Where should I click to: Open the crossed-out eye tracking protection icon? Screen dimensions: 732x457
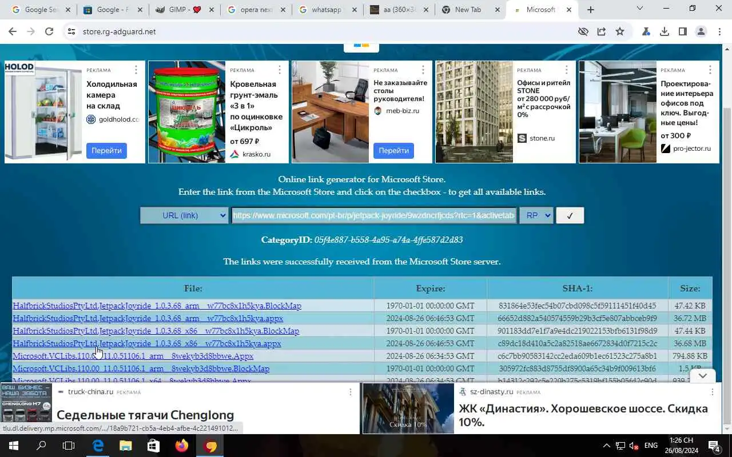coord(583,32)
